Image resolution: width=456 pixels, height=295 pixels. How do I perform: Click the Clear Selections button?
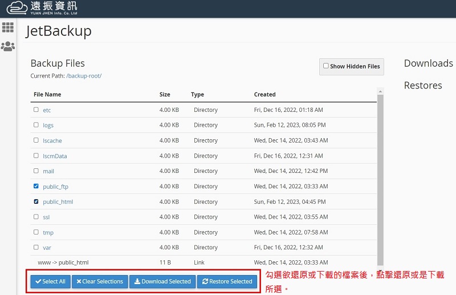(100, 282)
